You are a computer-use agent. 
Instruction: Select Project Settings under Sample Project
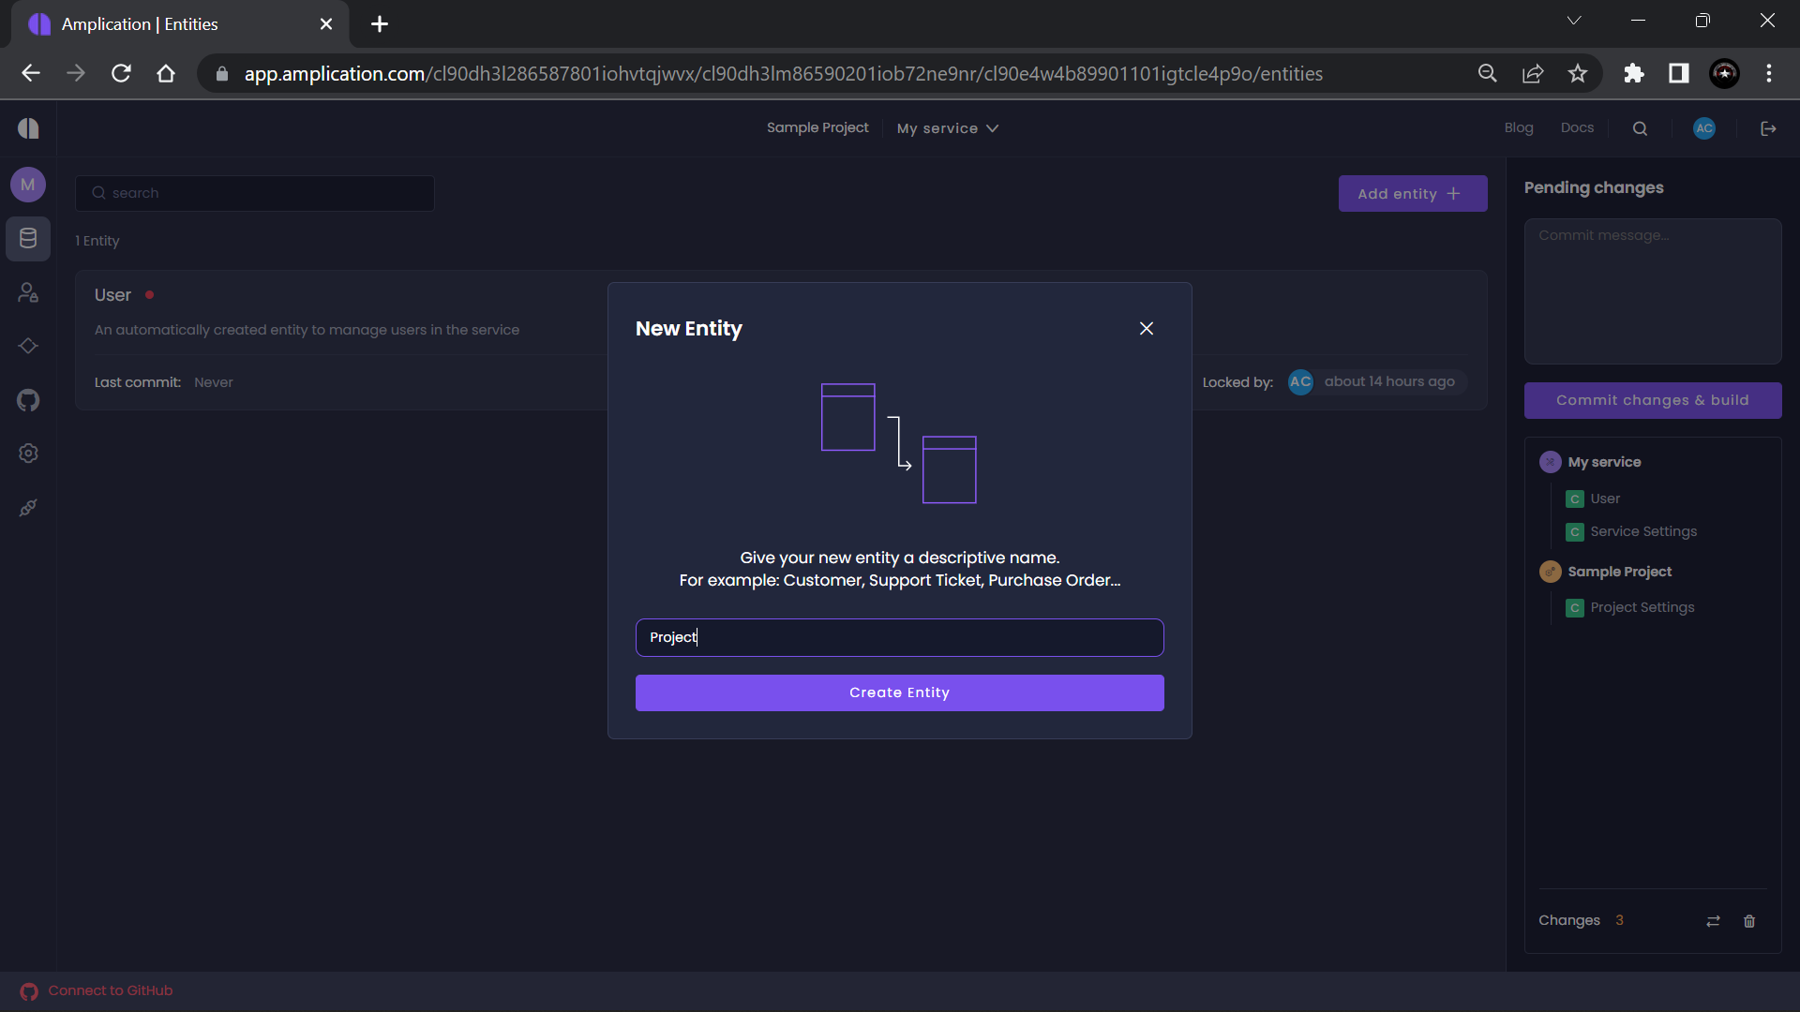pos(1642,607)
